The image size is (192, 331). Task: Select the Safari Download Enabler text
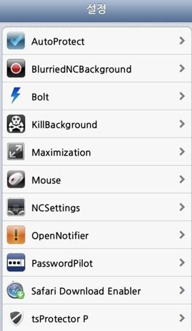click(x=86, y=291)
